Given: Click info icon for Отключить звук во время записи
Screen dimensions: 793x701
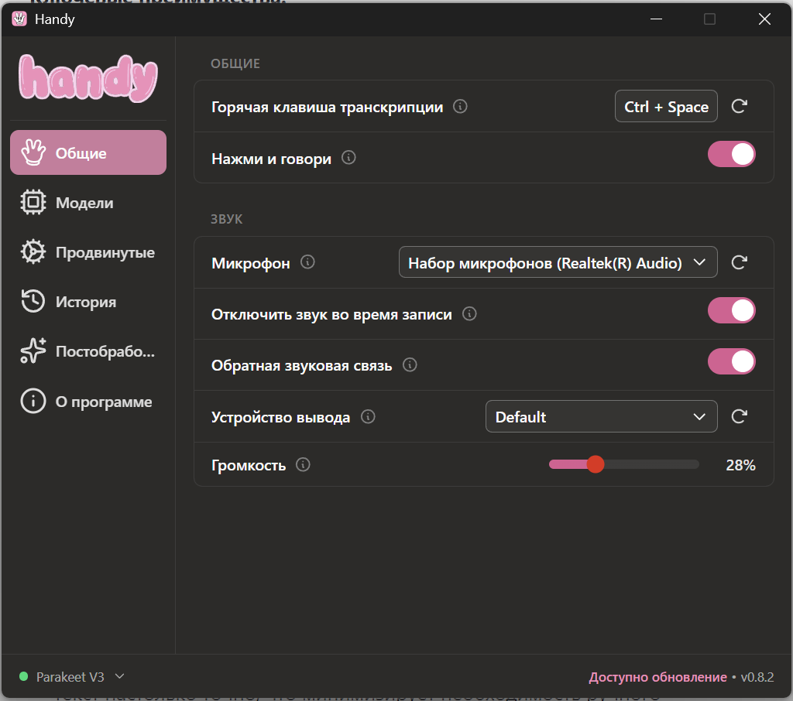Looking at the screenshot, I should pyautogui.click(x=469, y=314).
